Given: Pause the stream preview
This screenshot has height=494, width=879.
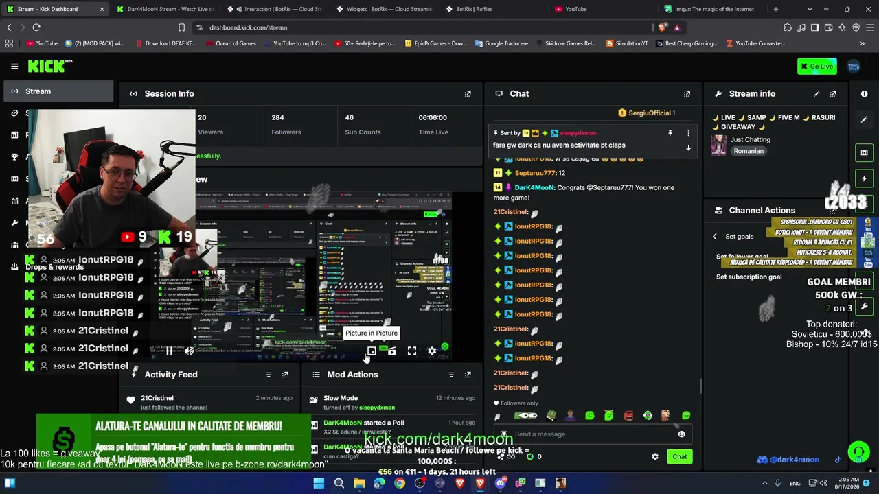Looking at the screenshot, I should (x=169, y=351).
